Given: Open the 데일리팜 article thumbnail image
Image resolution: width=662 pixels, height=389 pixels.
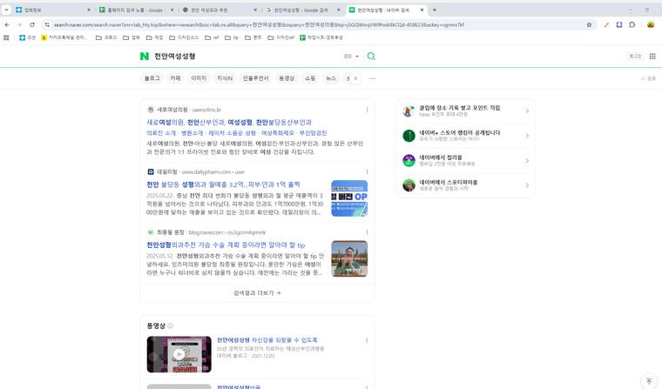Looking at the screenshot, I should tap(349, 198).
